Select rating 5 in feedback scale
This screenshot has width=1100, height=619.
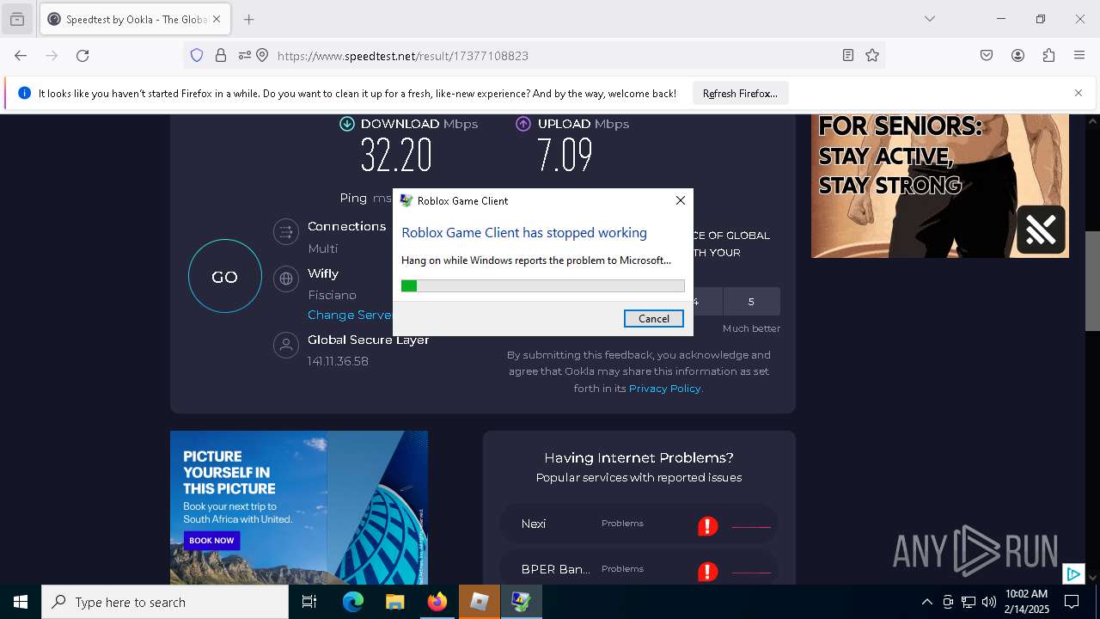tap(751, 302)
